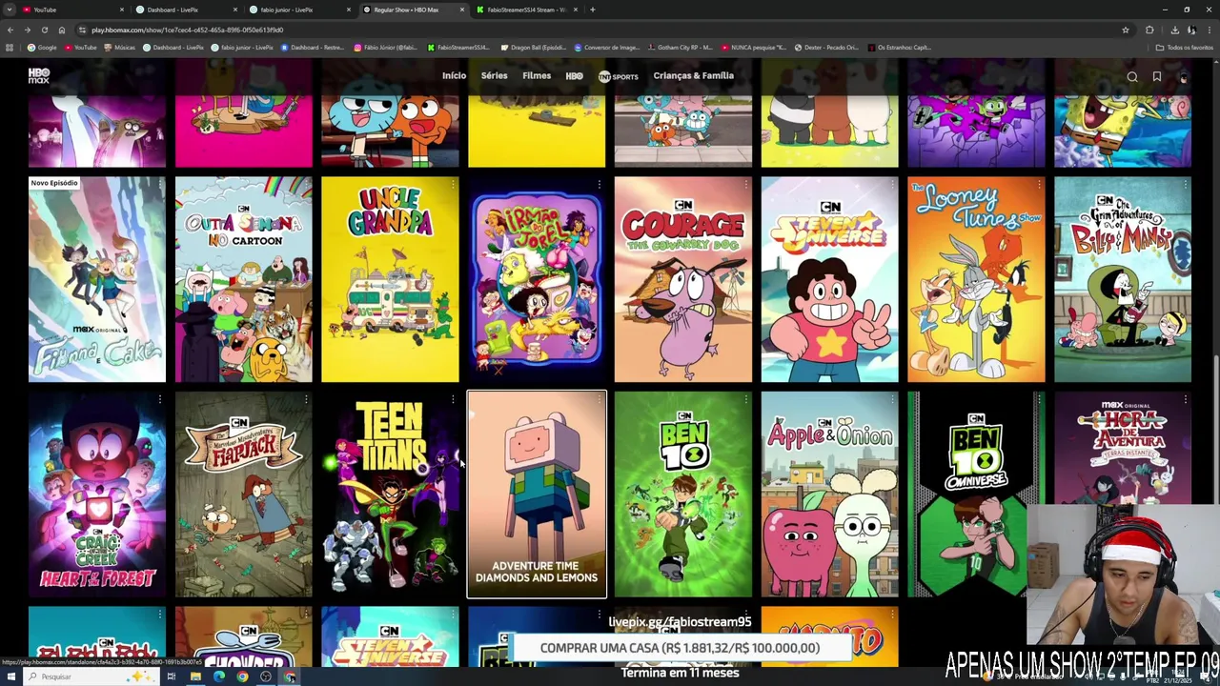The width and height of the screenshot is (1220, 686).
Task: Open the first Chrome icon in the taskbar
Action: [x=242, y=676]
